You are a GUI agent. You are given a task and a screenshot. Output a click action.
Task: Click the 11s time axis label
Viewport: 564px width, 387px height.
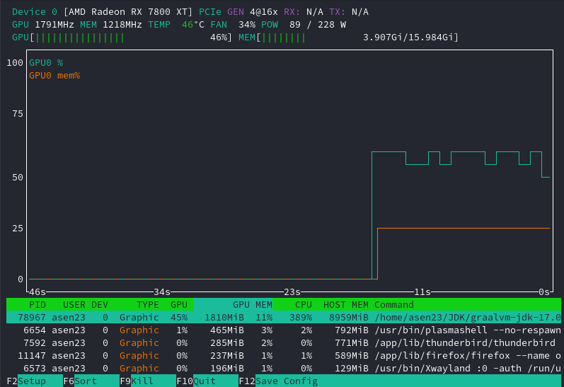(422, 292)
